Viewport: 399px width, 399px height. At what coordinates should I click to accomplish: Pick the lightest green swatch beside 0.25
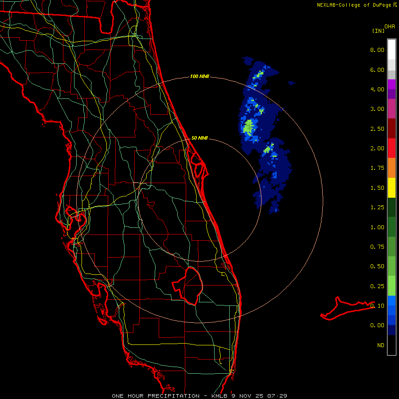click(391, 286)
